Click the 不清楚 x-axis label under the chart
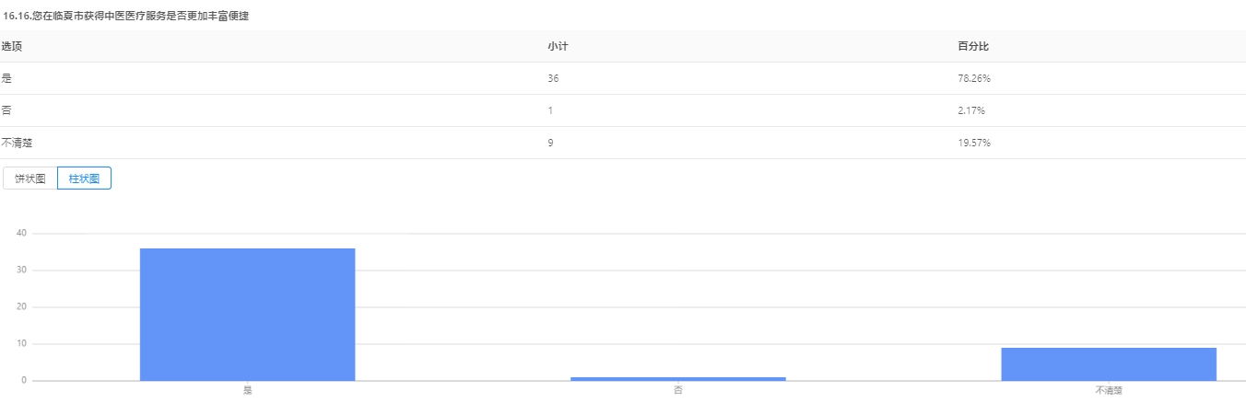 1109,390
